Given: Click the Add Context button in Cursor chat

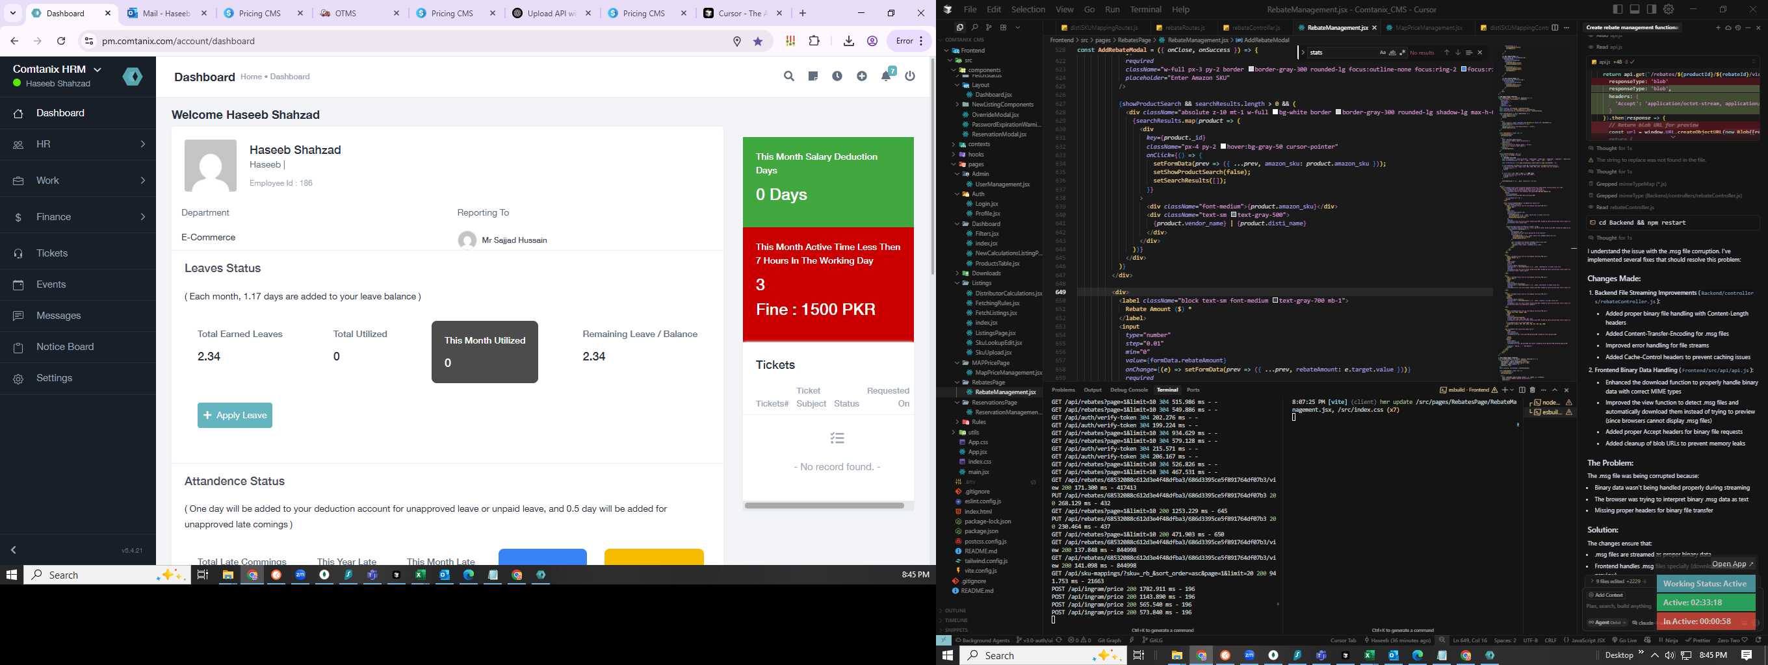Looking at the screenshot, I should click(1607, 594).
